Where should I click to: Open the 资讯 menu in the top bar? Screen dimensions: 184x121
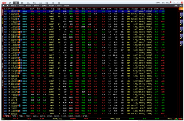(x=28, y=3)
